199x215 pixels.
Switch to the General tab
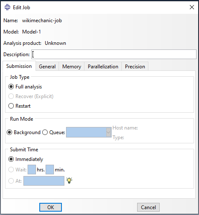click(x=47, y=66)
